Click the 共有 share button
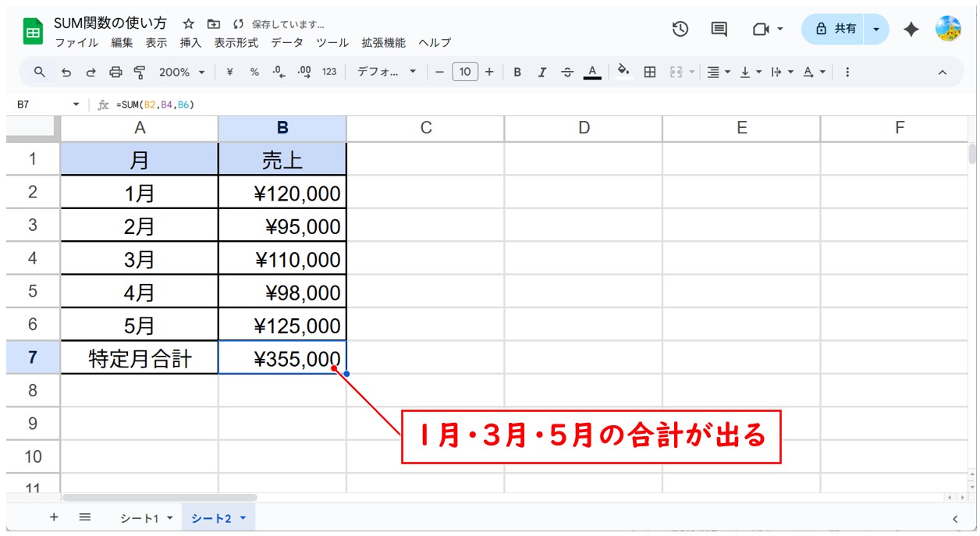The image size is (980, 536). tap(836, 29)
